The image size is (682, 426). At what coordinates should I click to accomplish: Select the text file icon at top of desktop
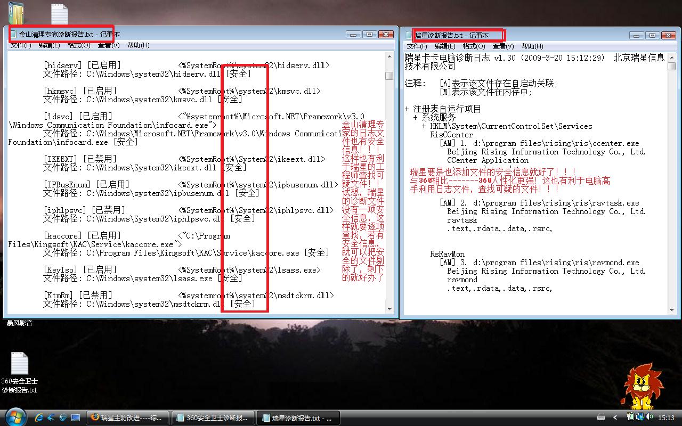(x=59, y=13)
